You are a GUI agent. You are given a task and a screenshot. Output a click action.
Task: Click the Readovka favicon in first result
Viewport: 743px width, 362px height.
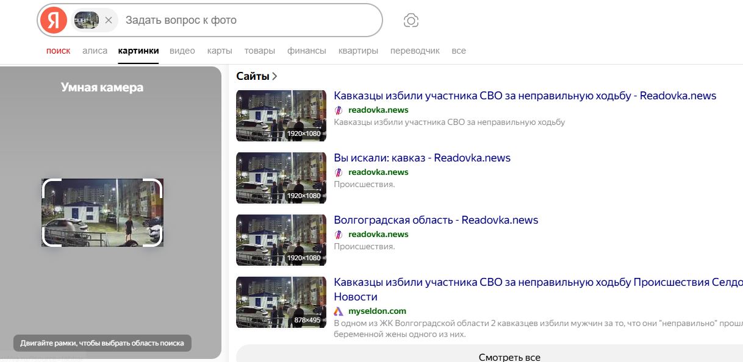(339, 110)
